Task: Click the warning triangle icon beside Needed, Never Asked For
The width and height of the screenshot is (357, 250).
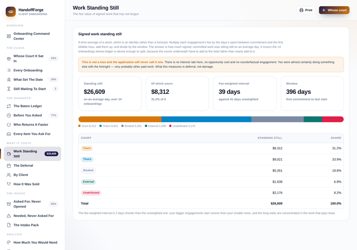Action: tap(8, 216)
